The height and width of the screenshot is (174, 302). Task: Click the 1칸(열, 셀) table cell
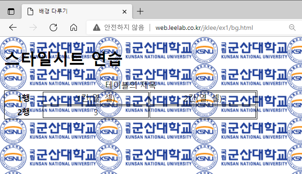pyautogui.click(x=96, y=98)
